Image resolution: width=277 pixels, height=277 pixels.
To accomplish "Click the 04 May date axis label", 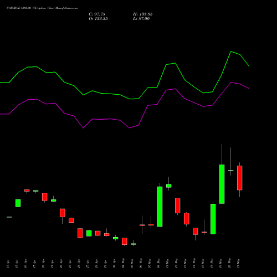I will 123,264.
